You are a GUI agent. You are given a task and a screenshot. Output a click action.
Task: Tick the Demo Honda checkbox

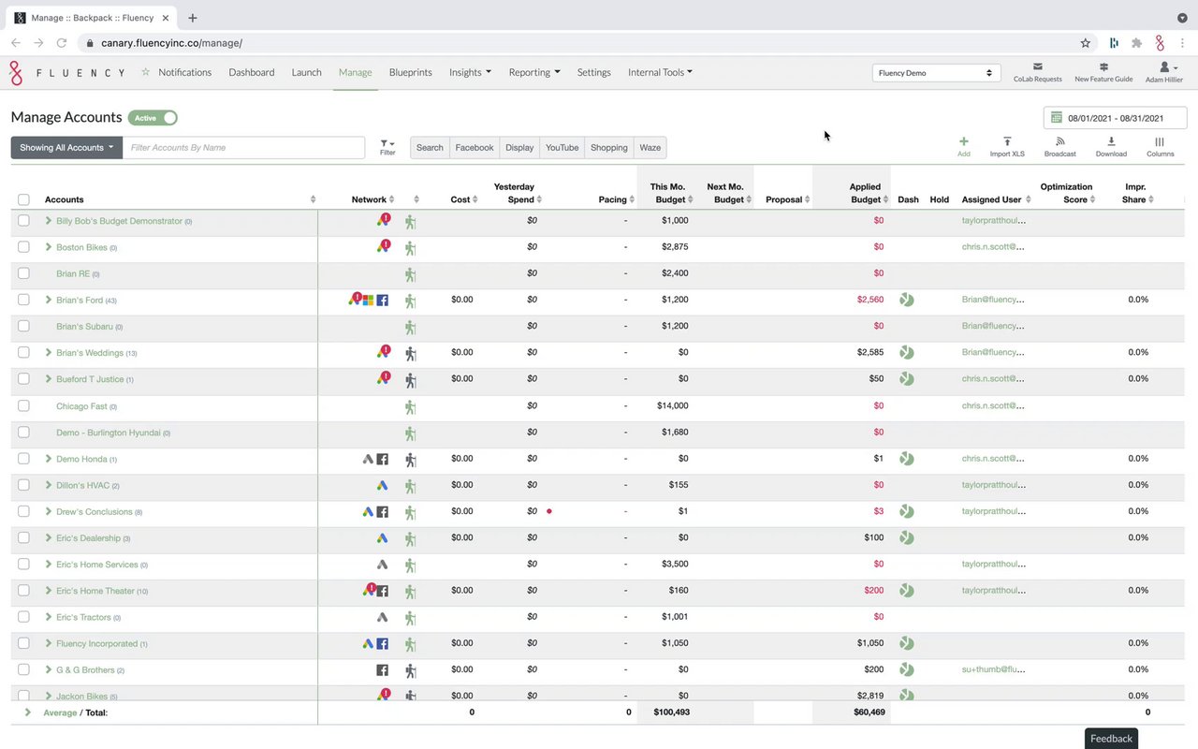tap(23, 459)
